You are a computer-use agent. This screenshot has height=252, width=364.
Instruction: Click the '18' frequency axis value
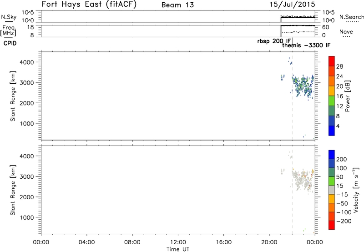click(30, 27)
